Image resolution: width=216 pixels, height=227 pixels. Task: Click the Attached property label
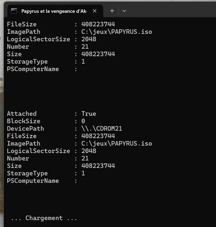(22, 114)
